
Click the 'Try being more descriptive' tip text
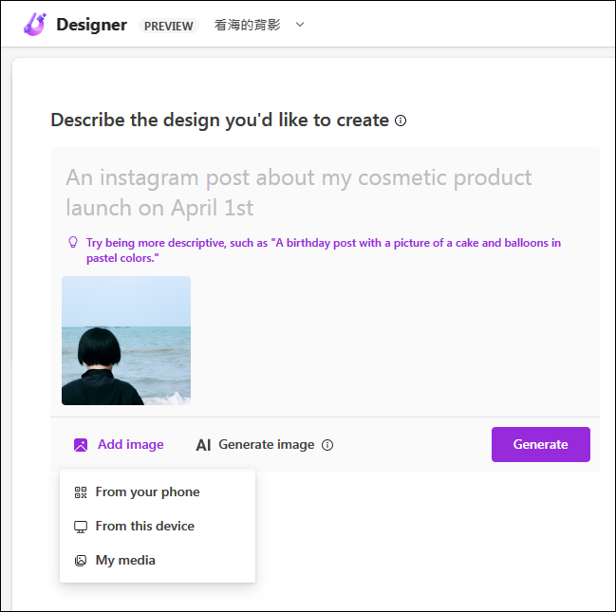[x=324, y=250]
